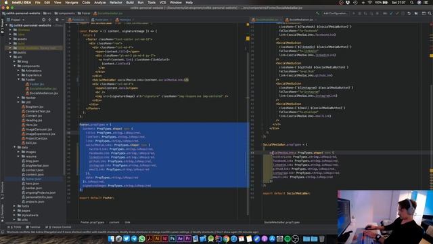433x244 pixels.
Task: Open Adobe After Effects from the dock
Action: (180, 239)
